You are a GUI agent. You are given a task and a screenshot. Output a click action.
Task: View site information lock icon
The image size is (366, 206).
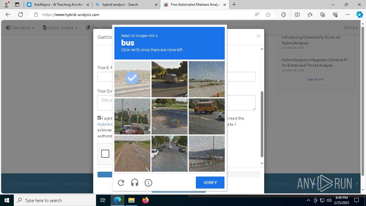(x=36, y=15)
